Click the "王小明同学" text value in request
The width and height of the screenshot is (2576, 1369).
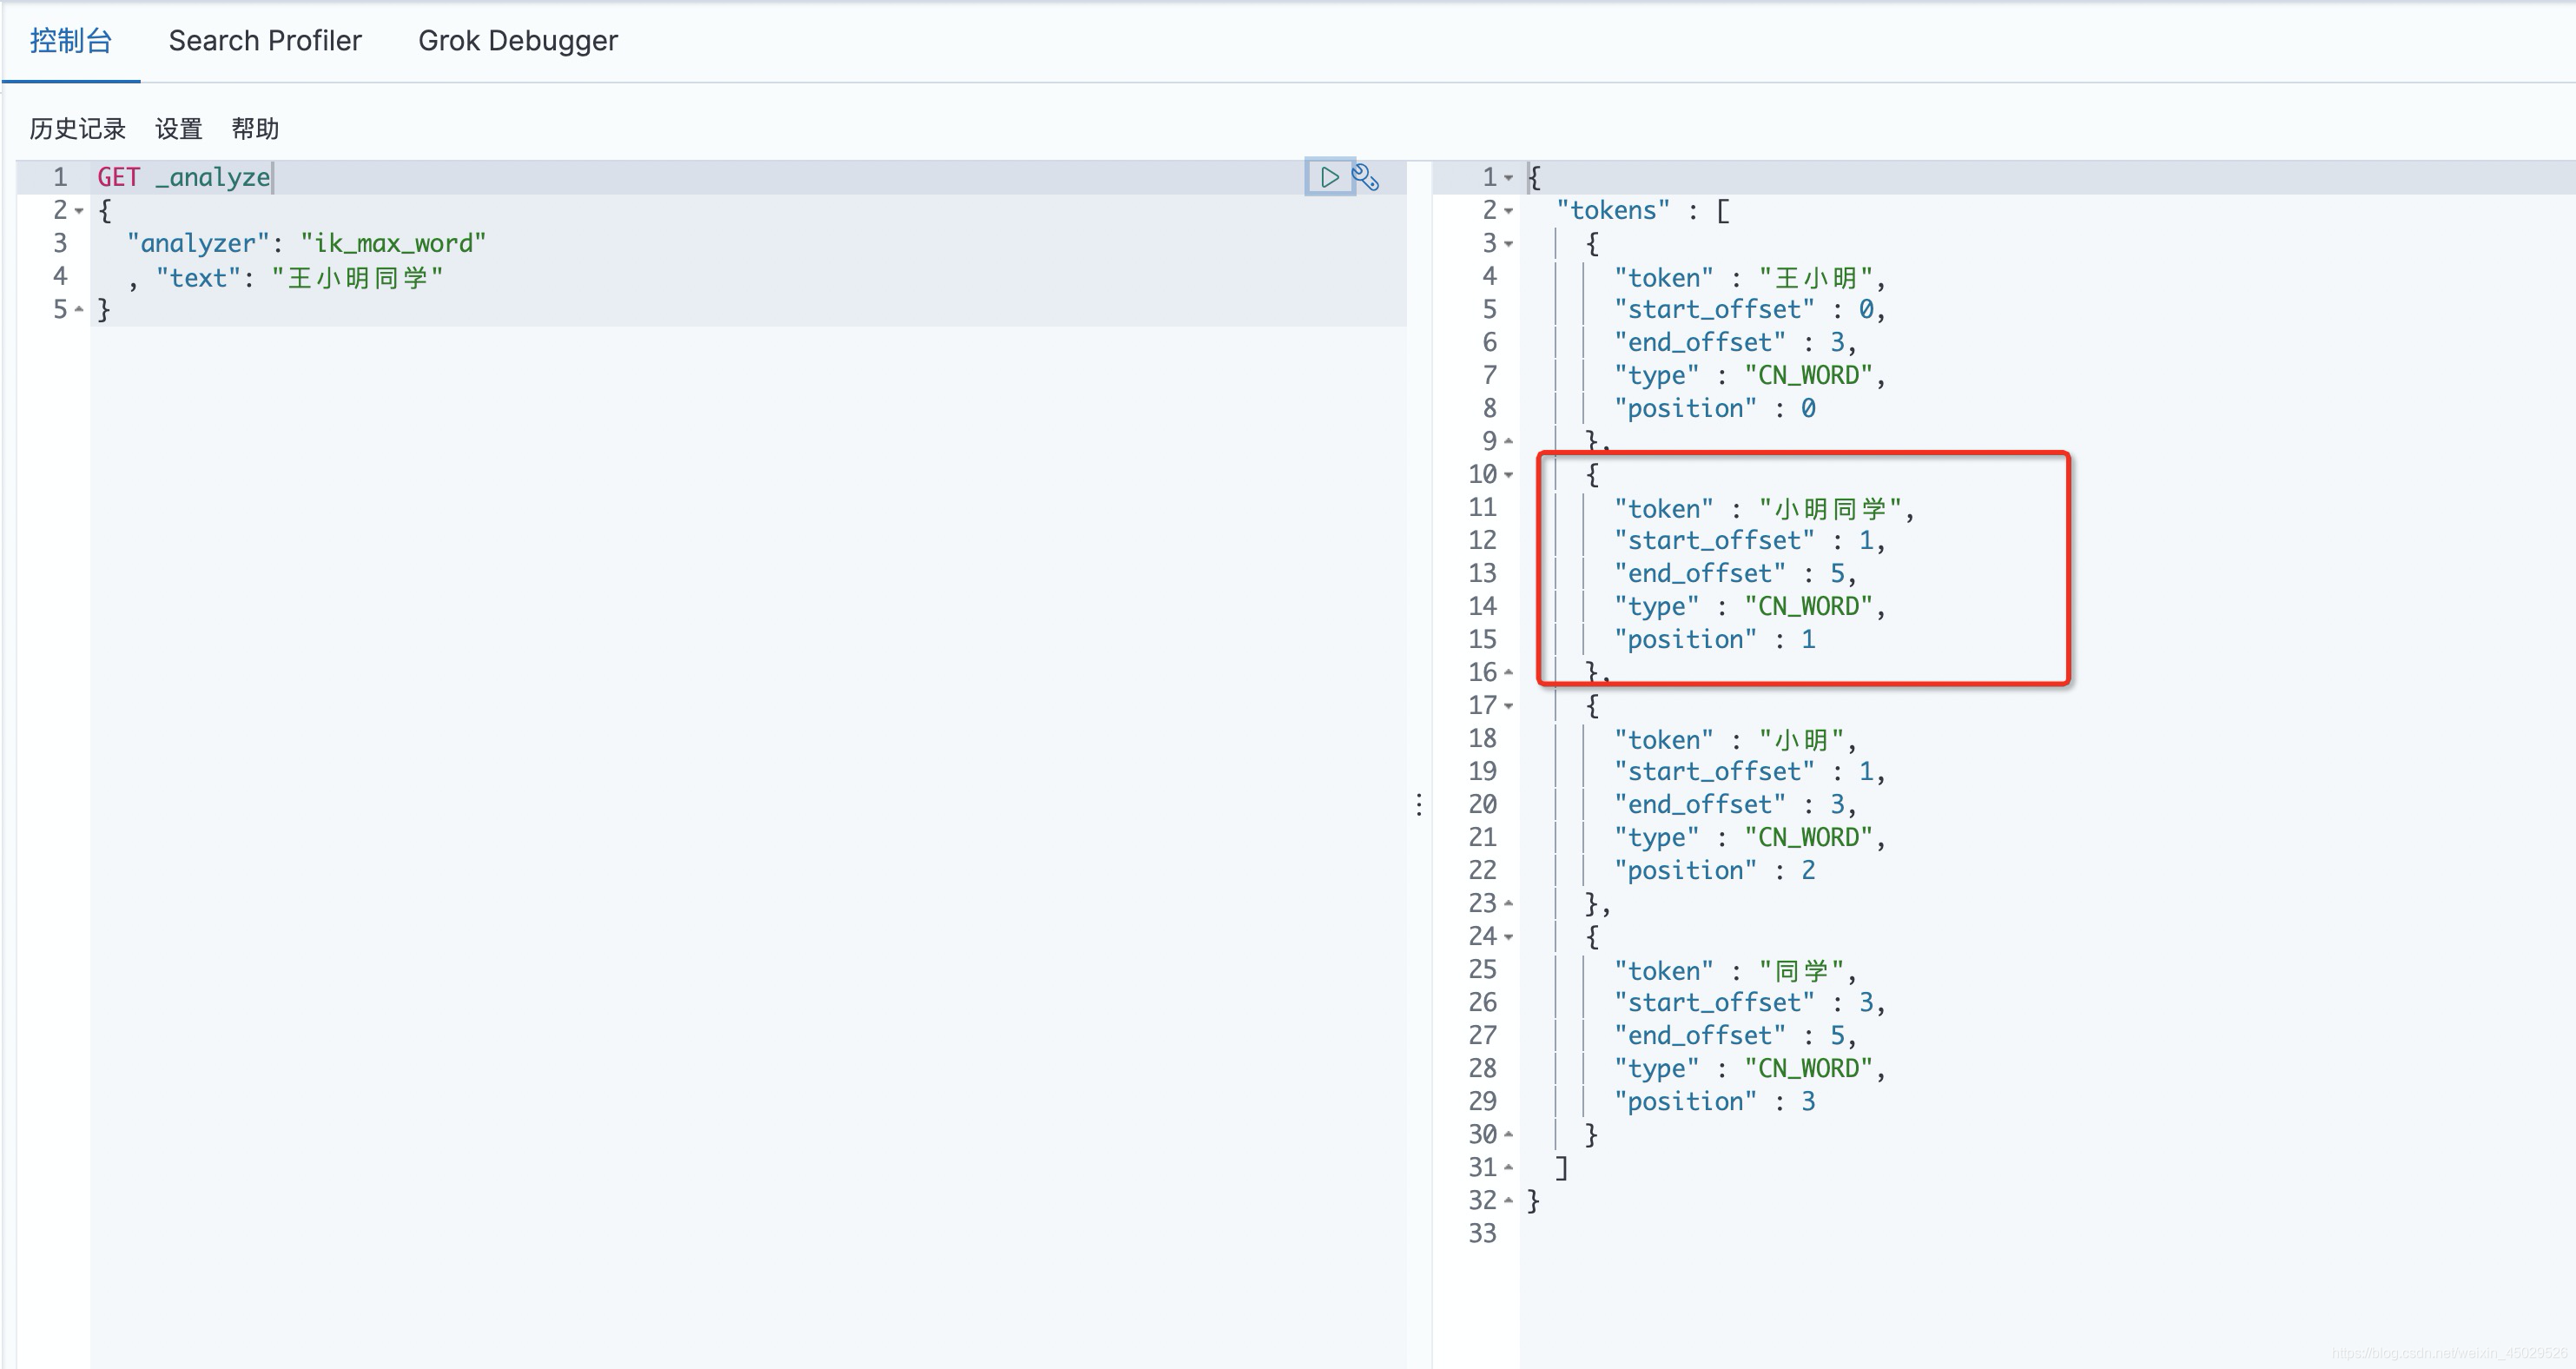(x=357, y=277)
